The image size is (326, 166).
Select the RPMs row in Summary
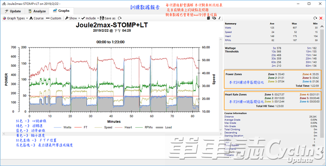click(272, 40)
